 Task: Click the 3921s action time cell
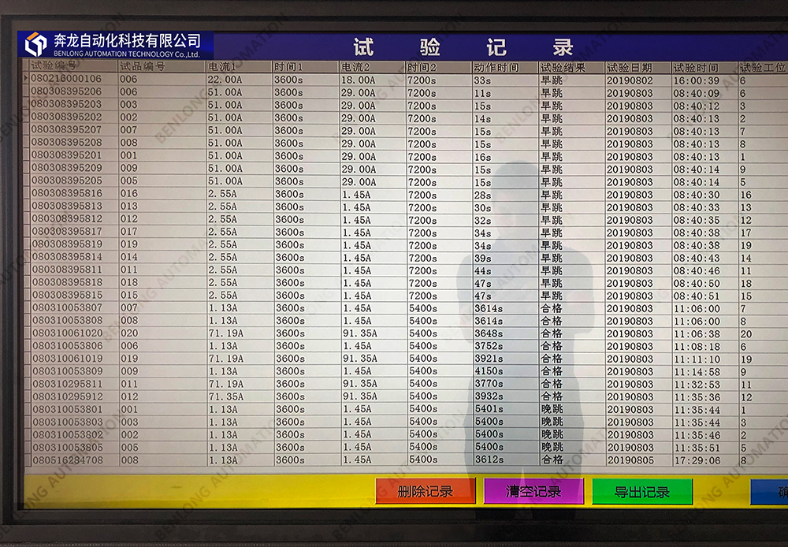click(x=489, y=359)
